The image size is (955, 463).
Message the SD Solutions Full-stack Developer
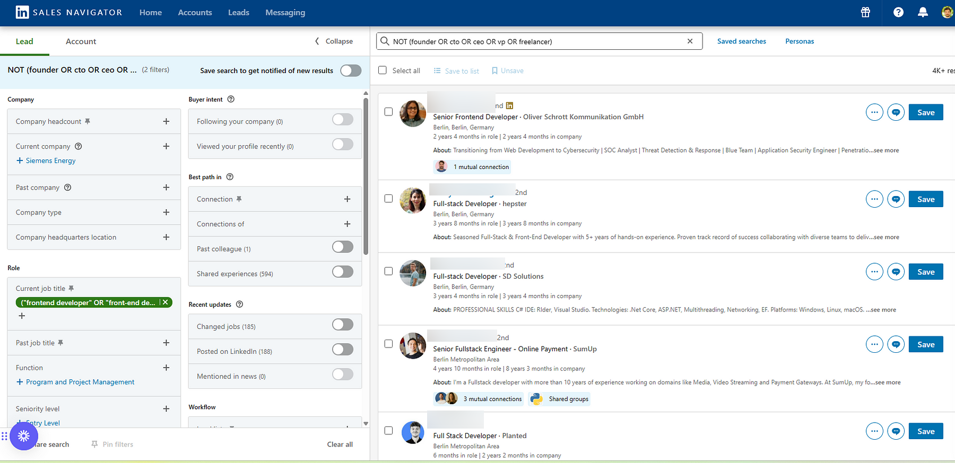tap(896, 272)
